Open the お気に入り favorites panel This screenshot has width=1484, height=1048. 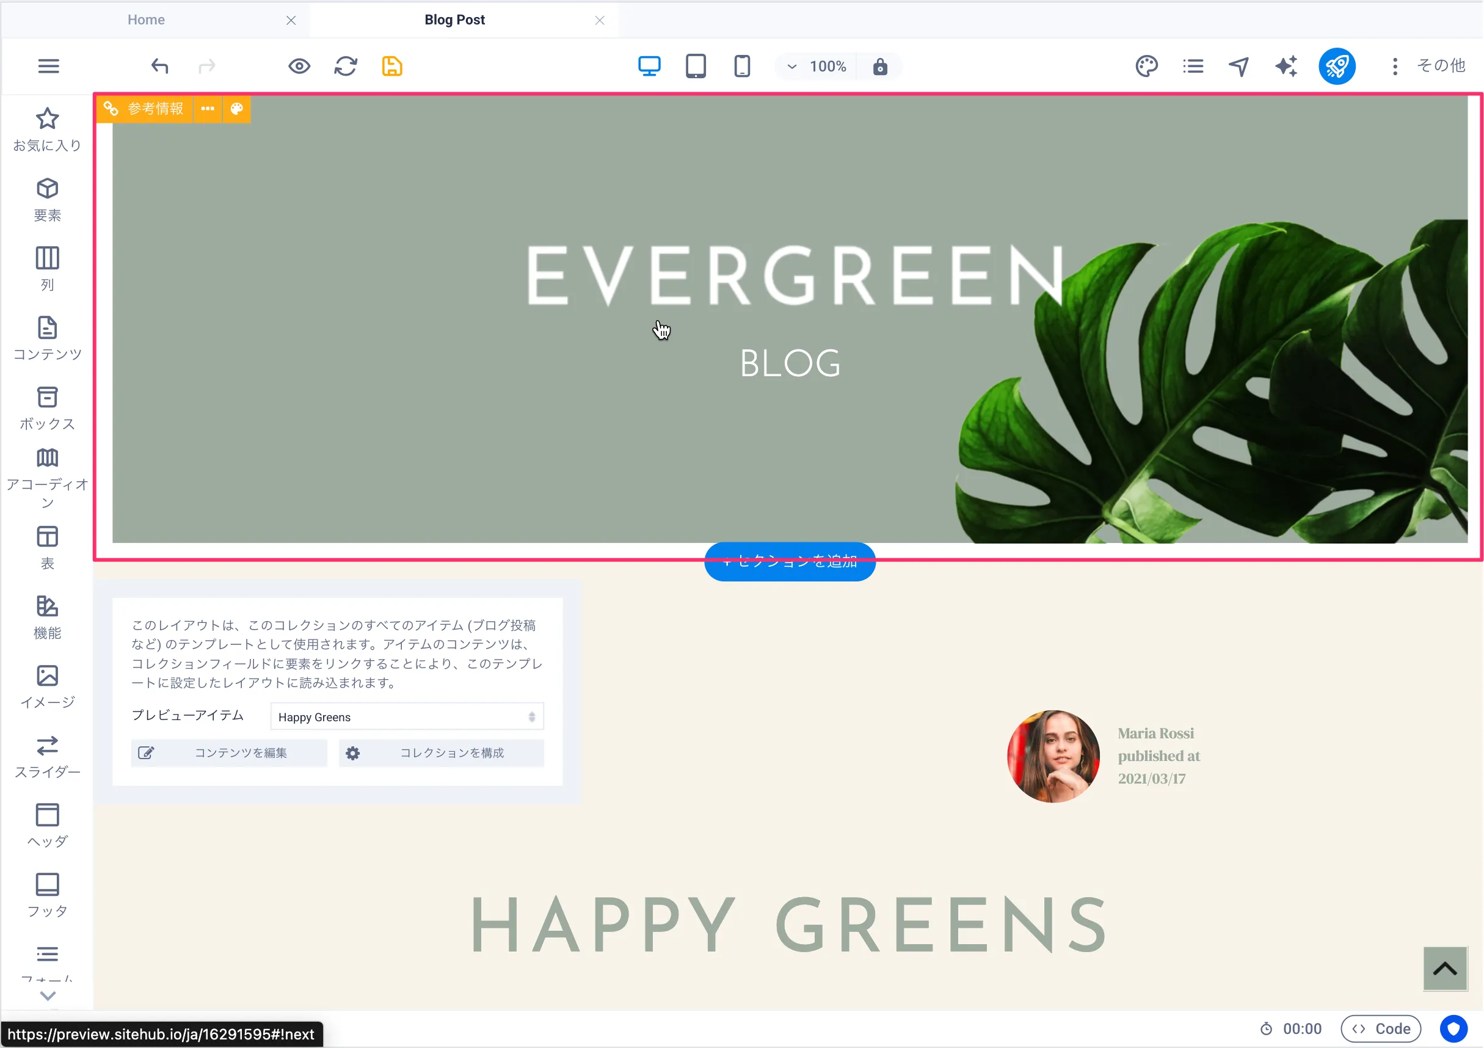pos(47,130)
